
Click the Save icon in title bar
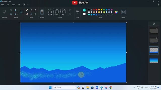[19, 4]
